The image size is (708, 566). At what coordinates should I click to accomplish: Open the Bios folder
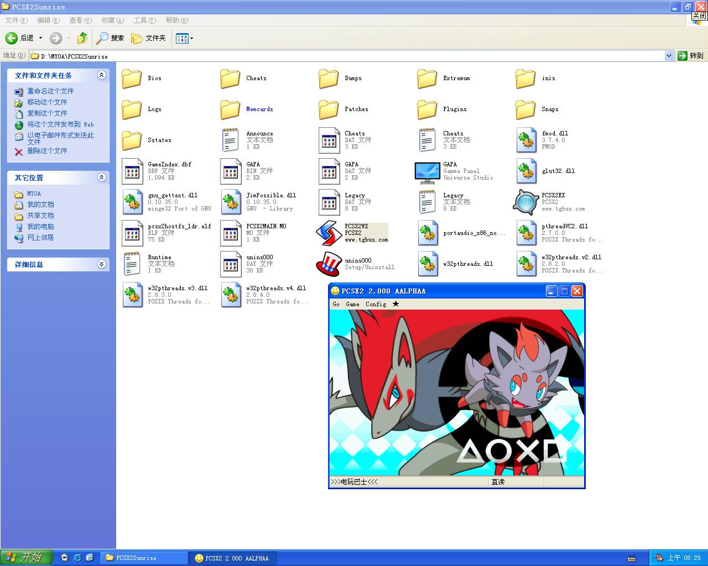pos(132,78)
